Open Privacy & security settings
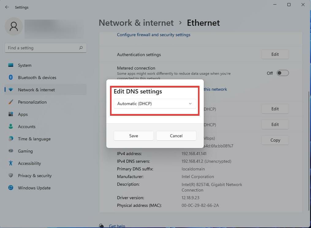Viewport: 311px width, 228px height. 46,176
